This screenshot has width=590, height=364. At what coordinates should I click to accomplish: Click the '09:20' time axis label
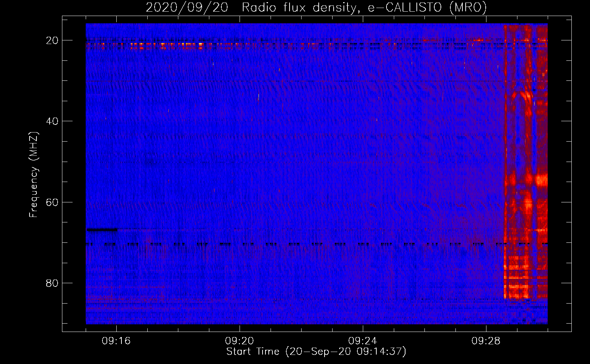point(240,341)
